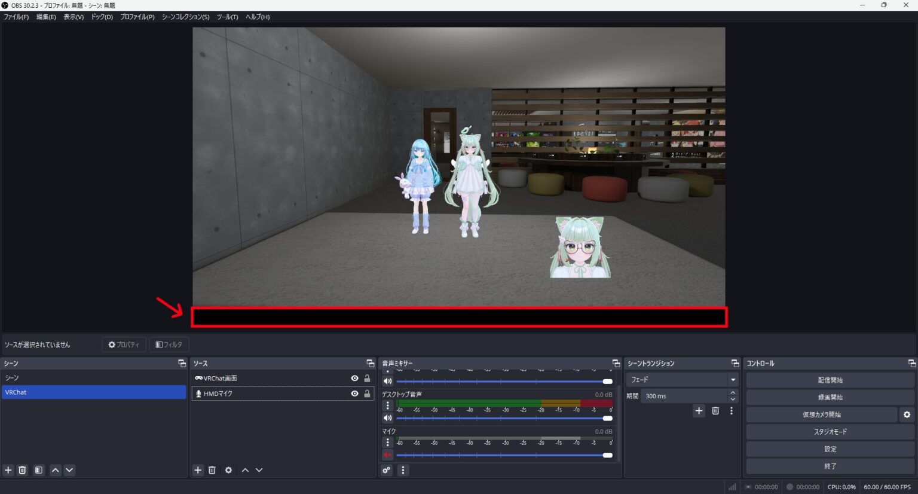Screen dimensions: 918x494
Task: Open transition options with the kebab icon
Action: coord(731,411)
